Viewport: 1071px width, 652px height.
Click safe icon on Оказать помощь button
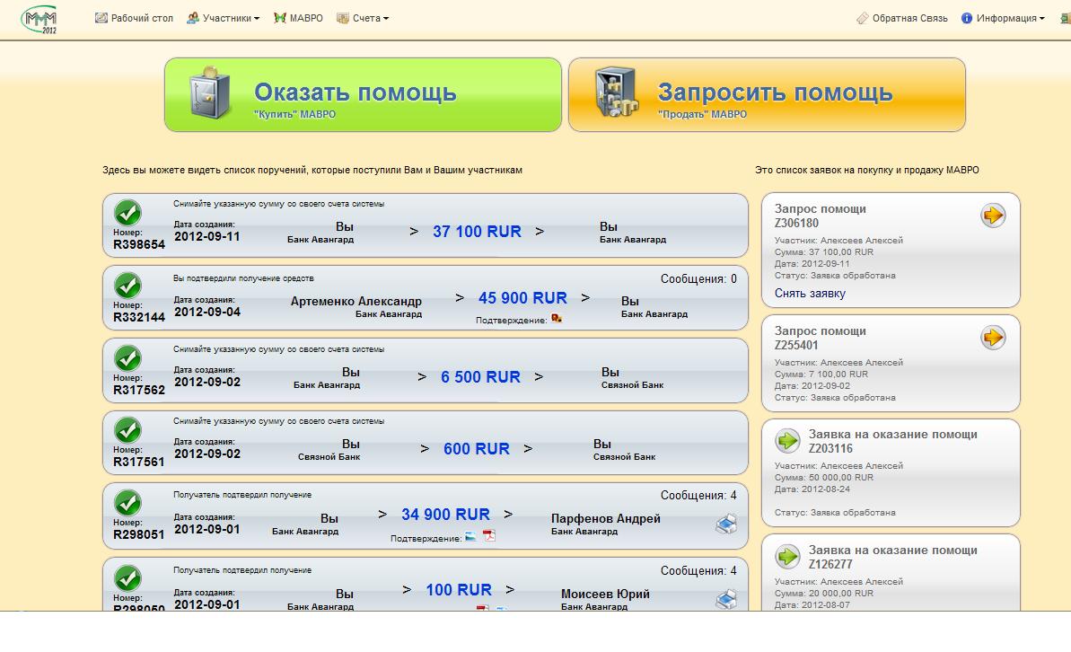pyautogui.click(x=210, y=93)
